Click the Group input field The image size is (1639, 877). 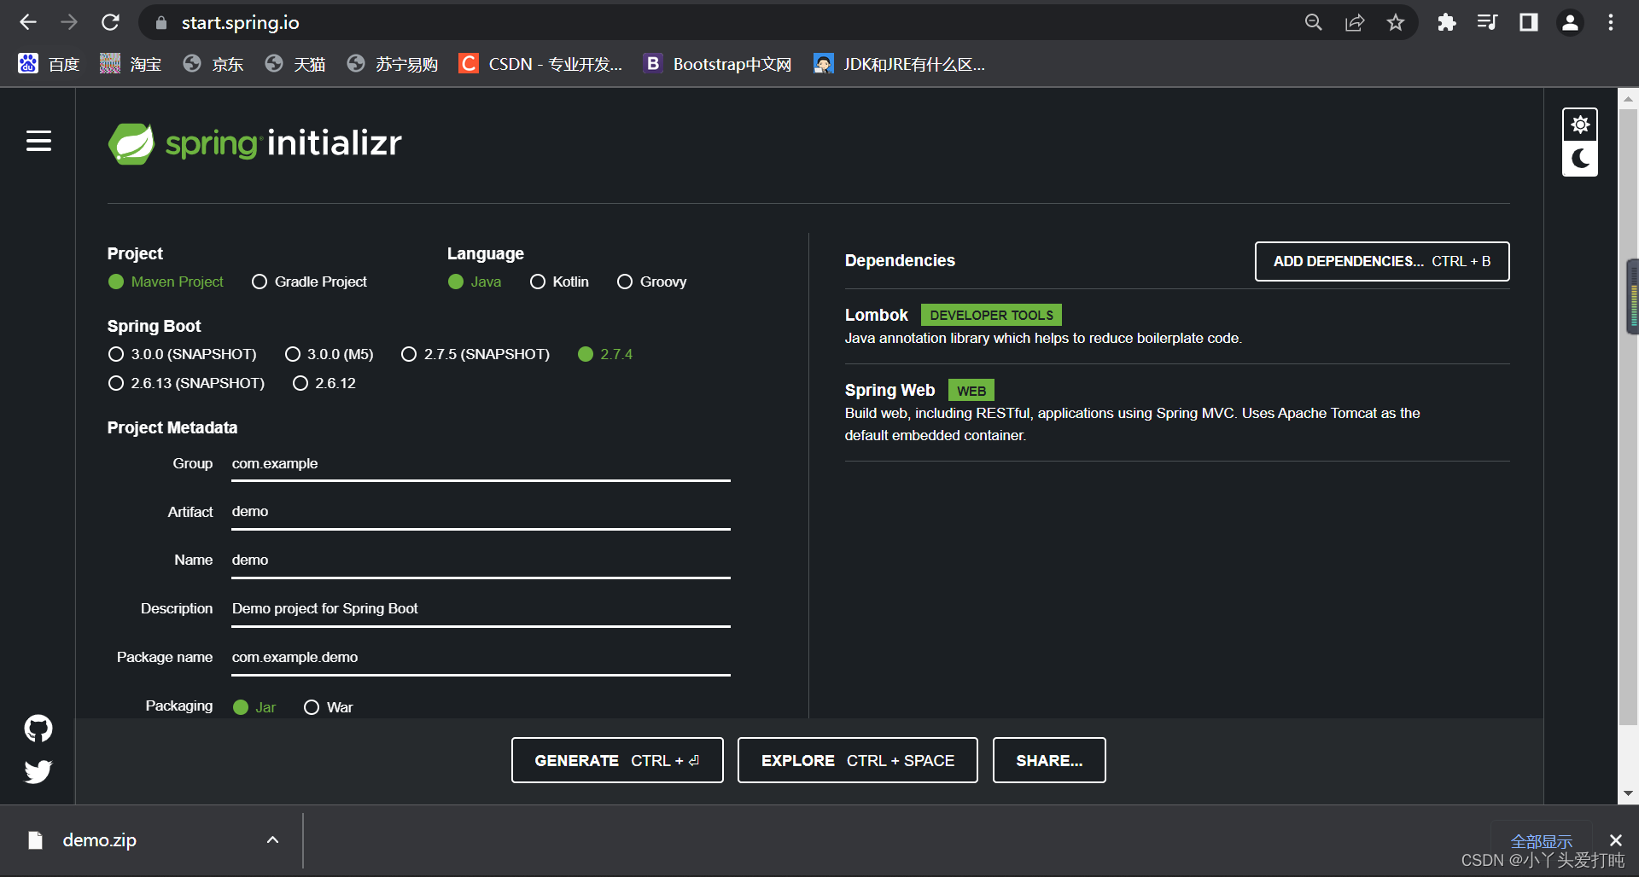481,464
